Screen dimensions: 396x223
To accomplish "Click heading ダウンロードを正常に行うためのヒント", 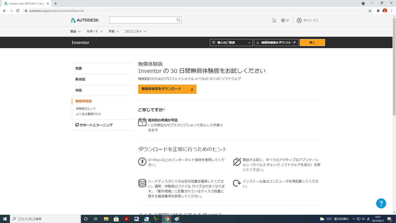I will (183, 149).
